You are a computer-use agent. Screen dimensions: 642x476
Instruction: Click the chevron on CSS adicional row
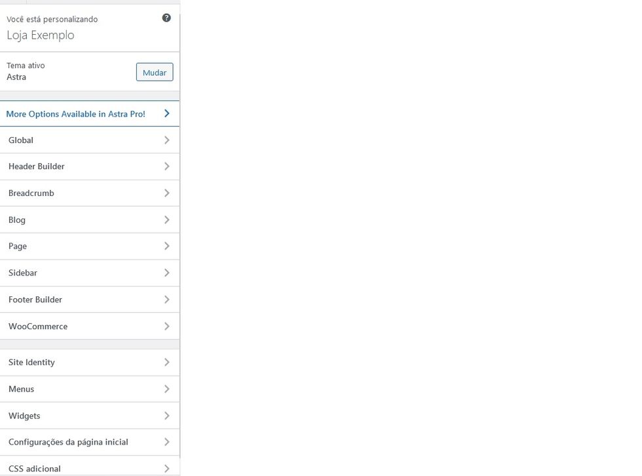pyautogui.click(x=166, y=468)
